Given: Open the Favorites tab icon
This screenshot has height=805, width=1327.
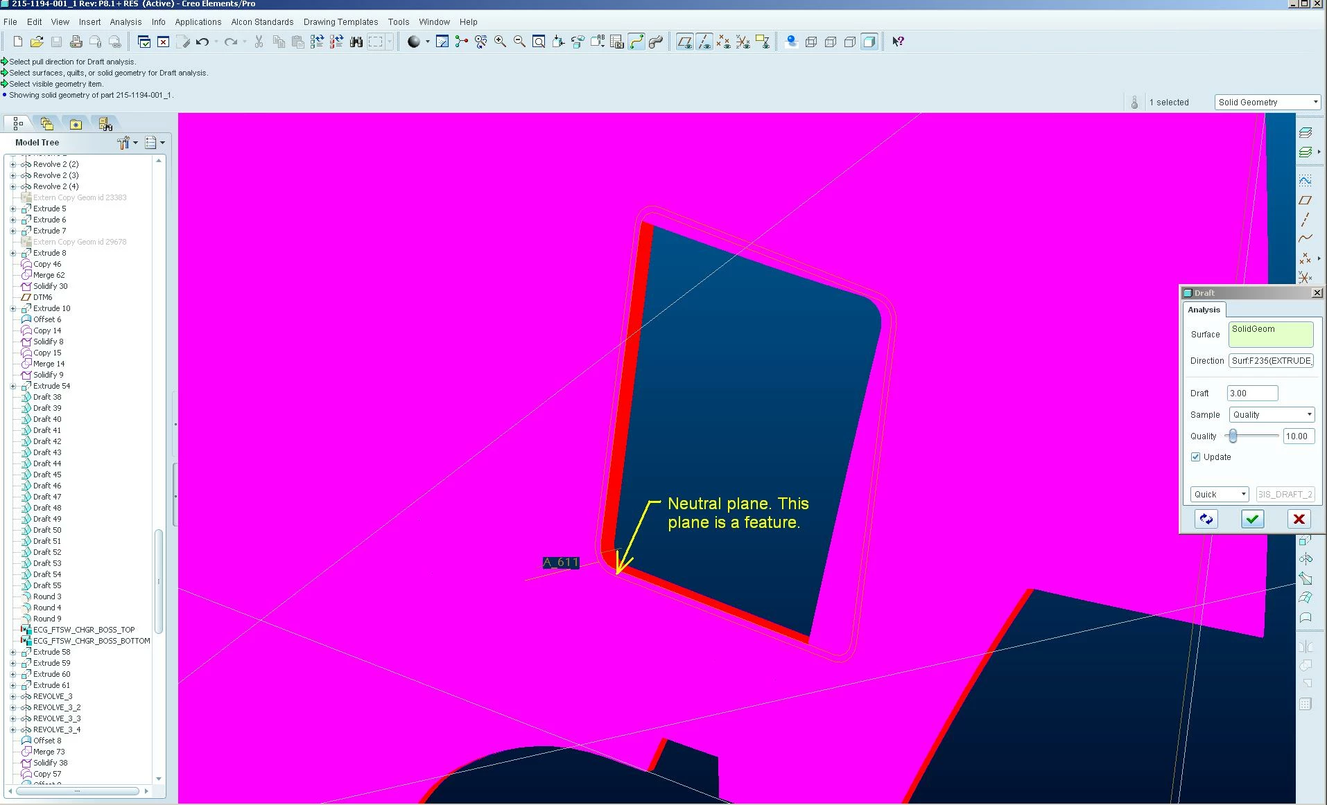Looking at the screenshot, I should coord(76,124).
